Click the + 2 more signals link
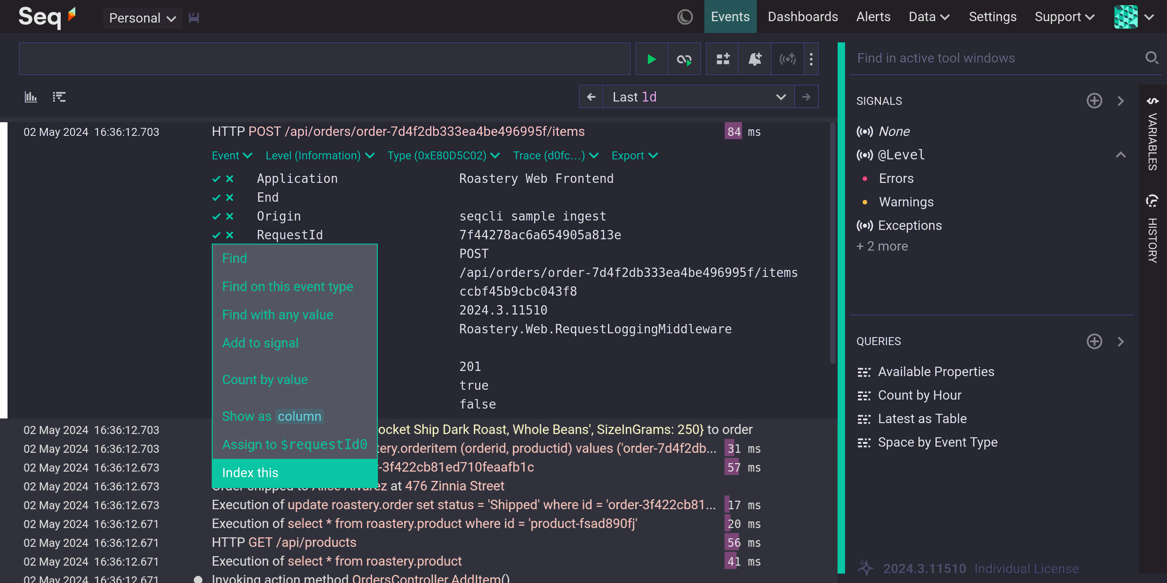This screenshot has height=583, width=1167. coord(882,246)
